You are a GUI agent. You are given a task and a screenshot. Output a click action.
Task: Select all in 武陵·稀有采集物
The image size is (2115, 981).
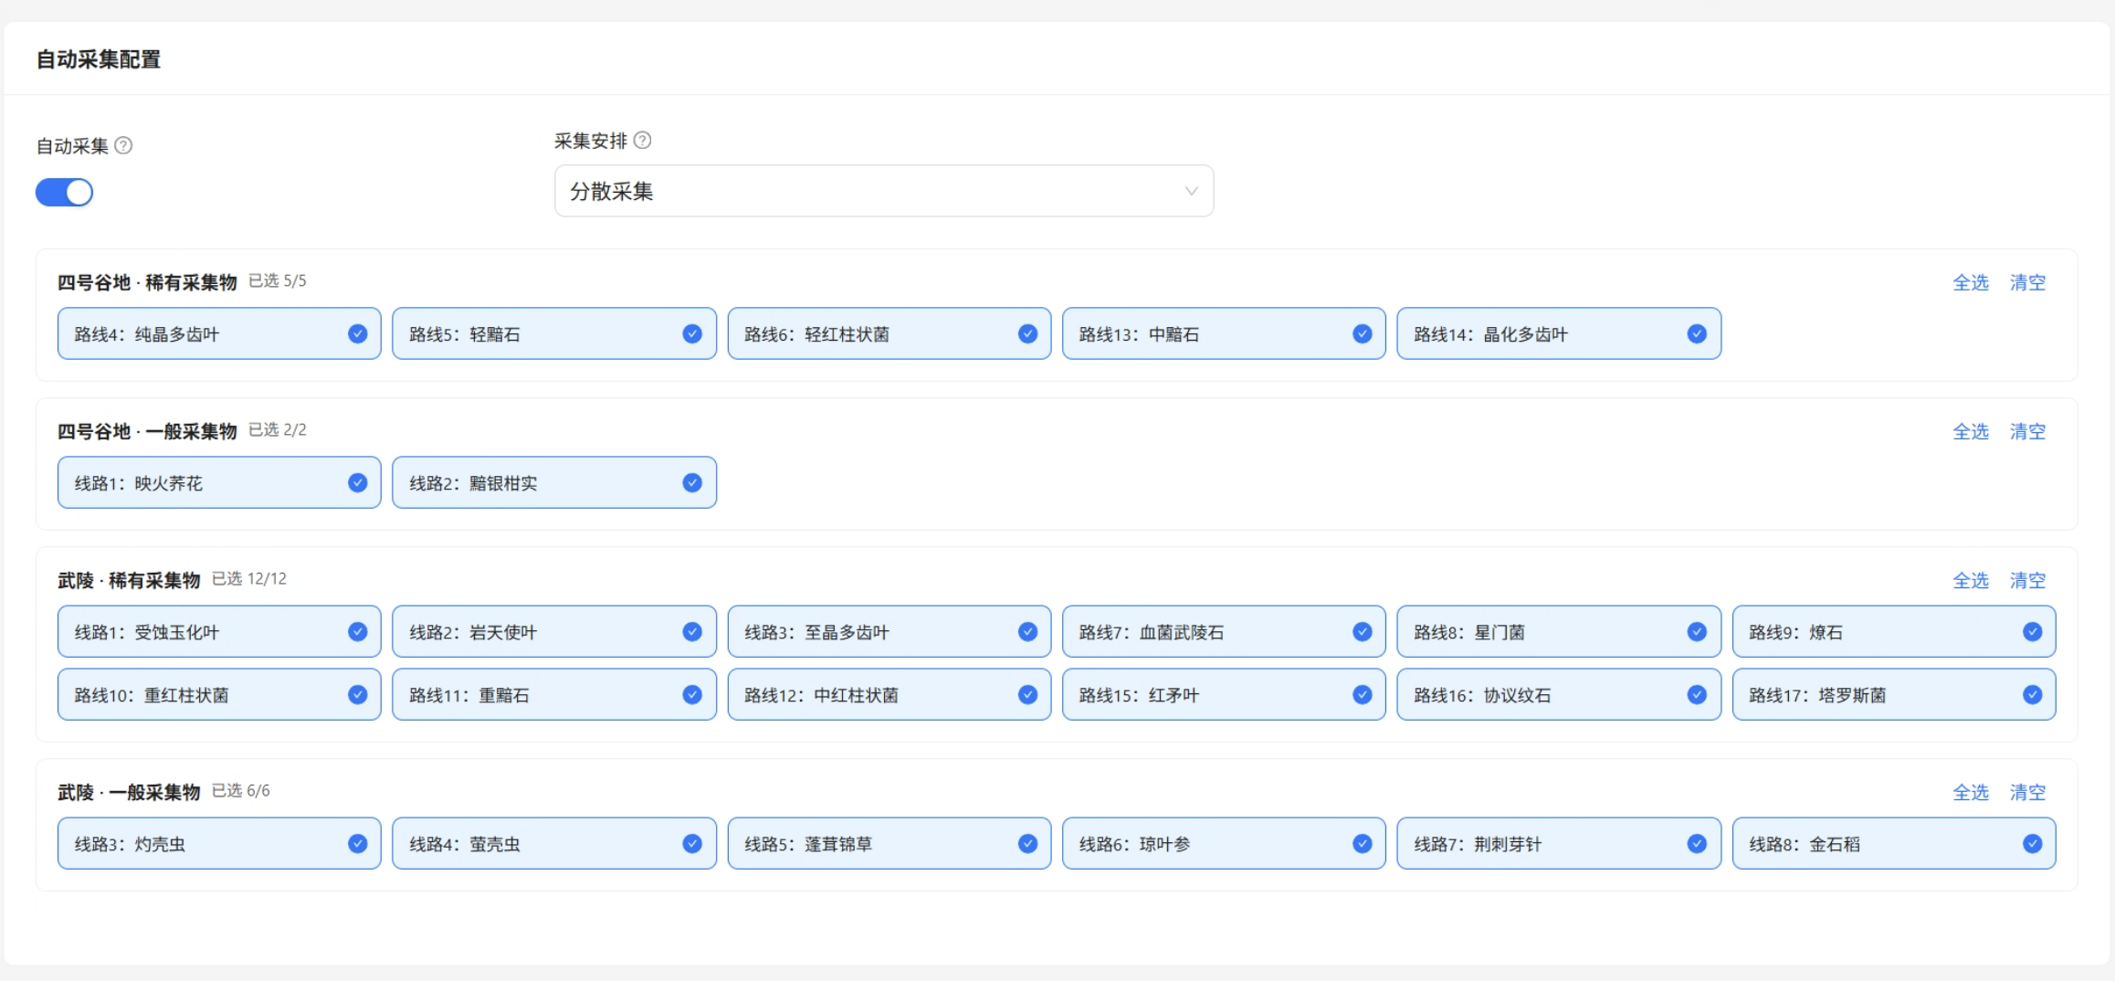tap(1970, 580)
